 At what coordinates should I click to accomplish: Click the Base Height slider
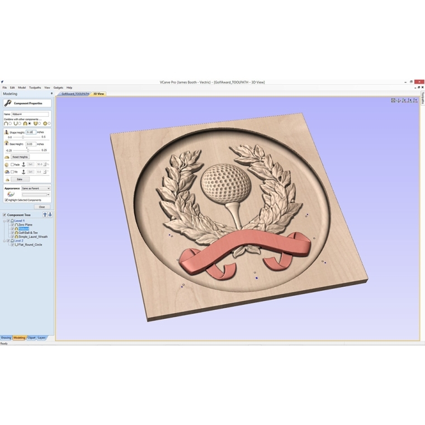(27, 150)
